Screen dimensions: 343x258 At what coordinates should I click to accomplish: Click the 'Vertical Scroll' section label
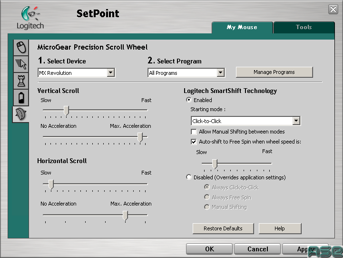pos(58,91)
